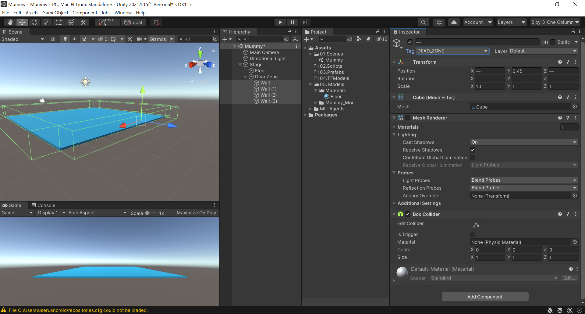Screen dimensions: 585x314
Task: Switch to the Console tab
Action: point(44,205)
